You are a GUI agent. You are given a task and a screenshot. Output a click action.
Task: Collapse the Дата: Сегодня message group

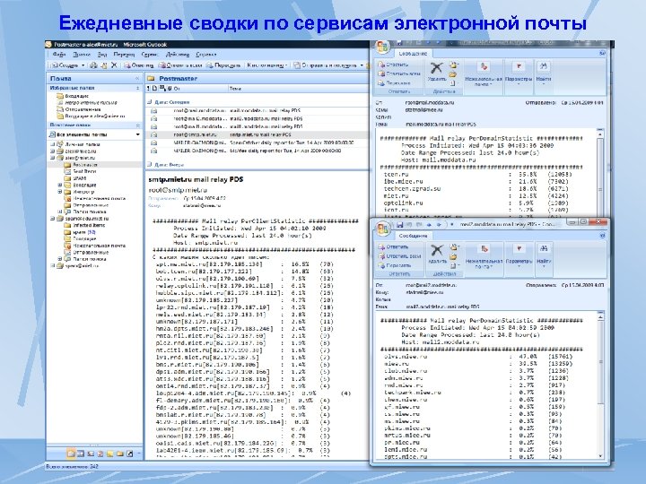(150, 101)
